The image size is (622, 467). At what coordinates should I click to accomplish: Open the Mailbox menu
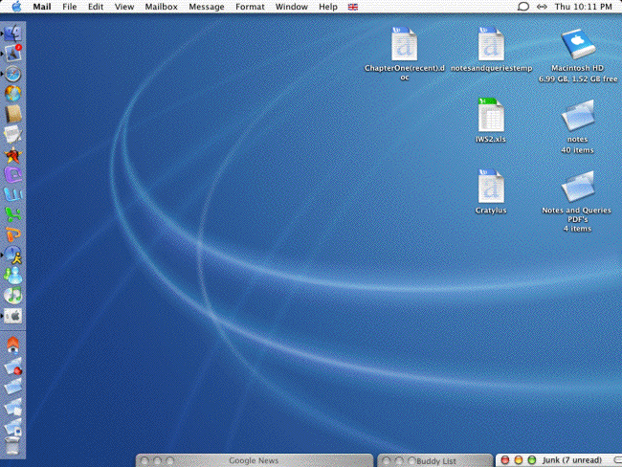[x=161, y=7]
